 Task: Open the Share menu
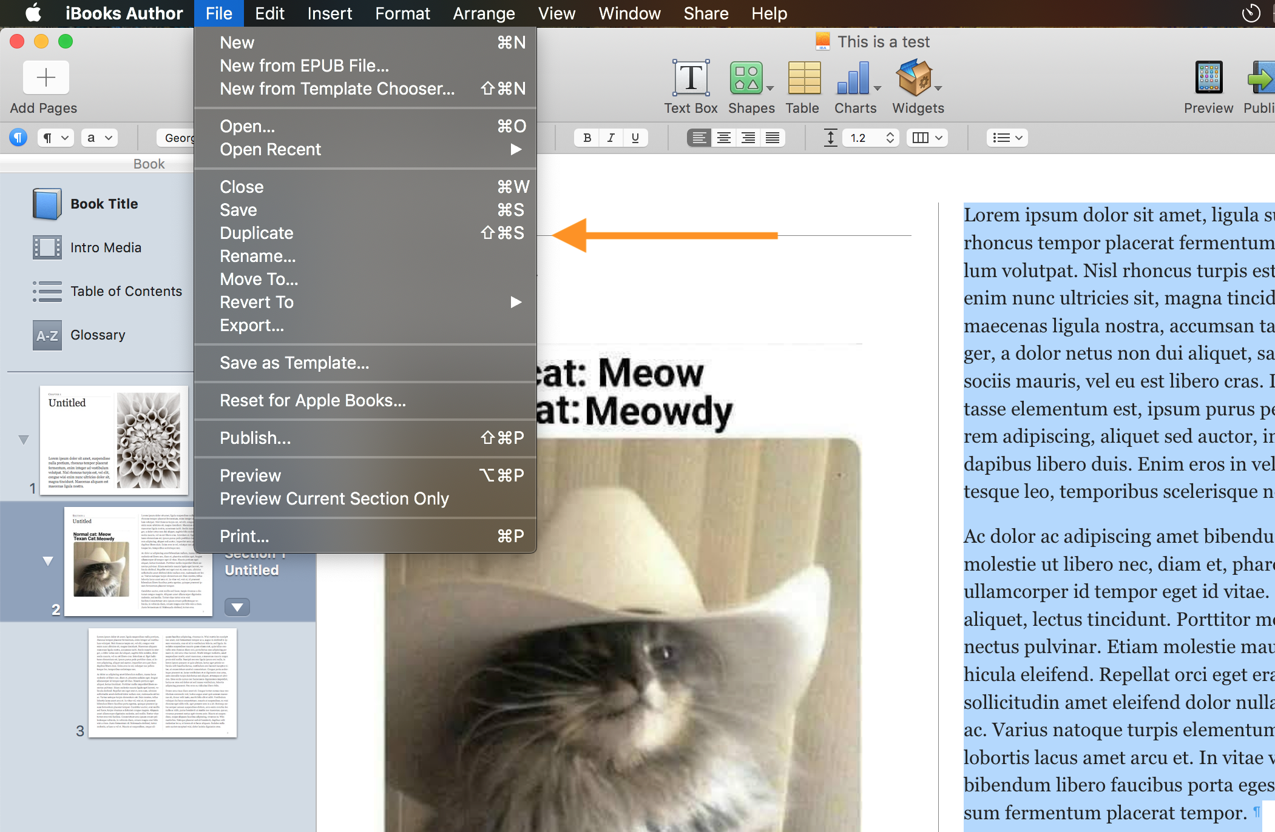(706, 13)
